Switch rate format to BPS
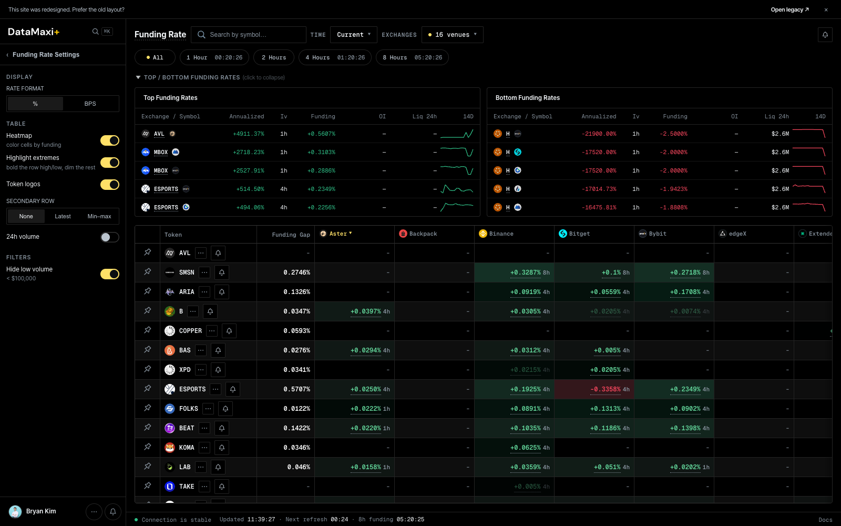841x526 pixels. coord(90,104)
